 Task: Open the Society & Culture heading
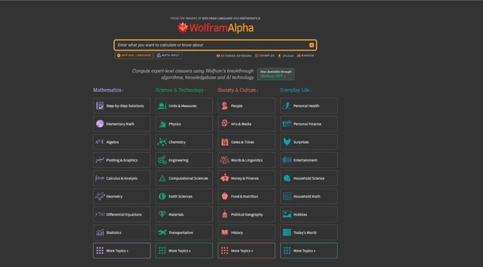tap(238, 90)
